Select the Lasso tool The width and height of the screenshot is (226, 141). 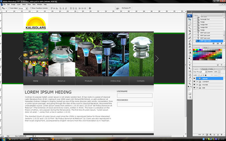(190, 25)
